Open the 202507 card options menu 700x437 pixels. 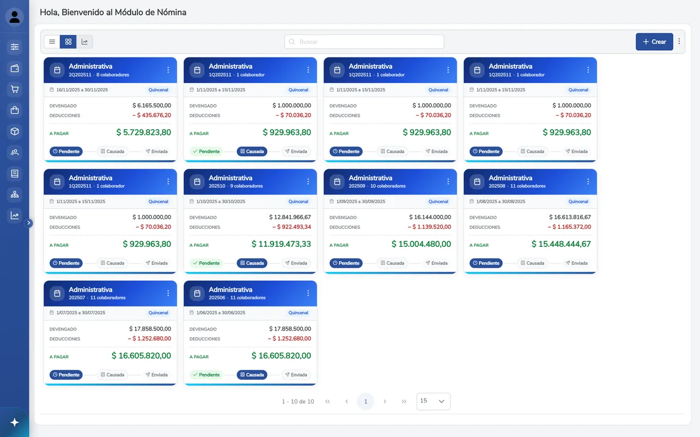[x=168, y=293]
